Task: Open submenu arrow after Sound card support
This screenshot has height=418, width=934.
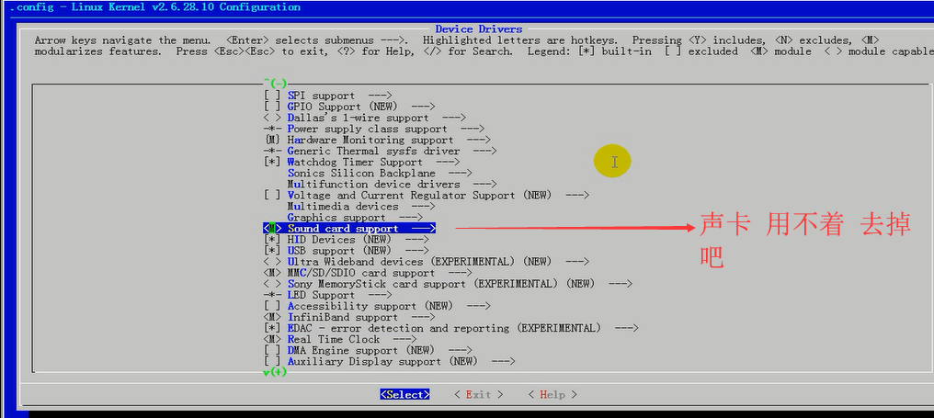Action: tap(424, 229)
